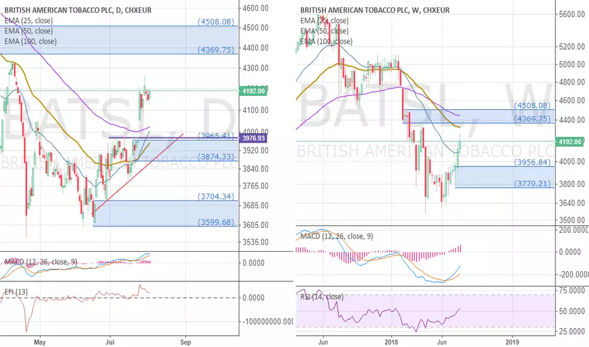This screenshot has height=347, width=589.
Task: Select EMA (25, close) legend on daily chart
Action: click(28, 21)
